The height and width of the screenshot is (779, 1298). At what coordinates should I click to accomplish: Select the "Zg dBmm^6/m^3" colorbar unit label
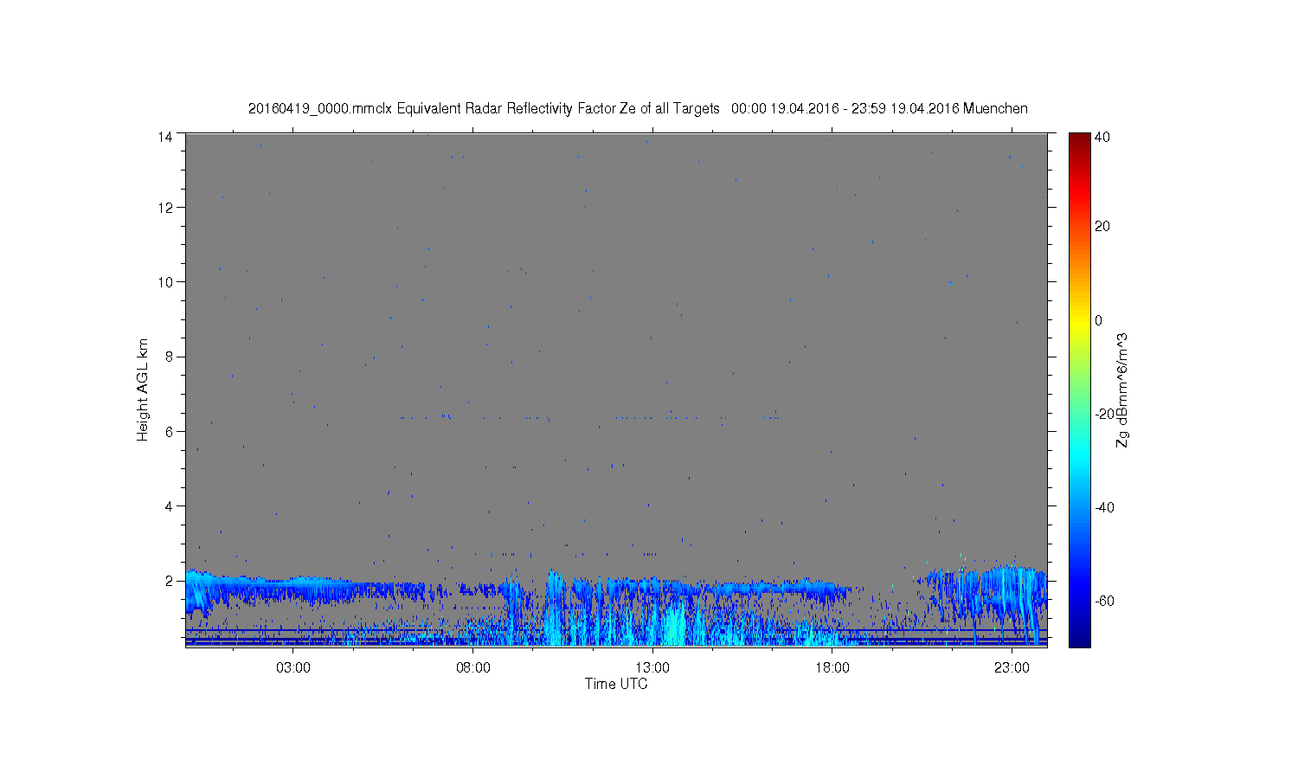click(x=1122, y=390)
